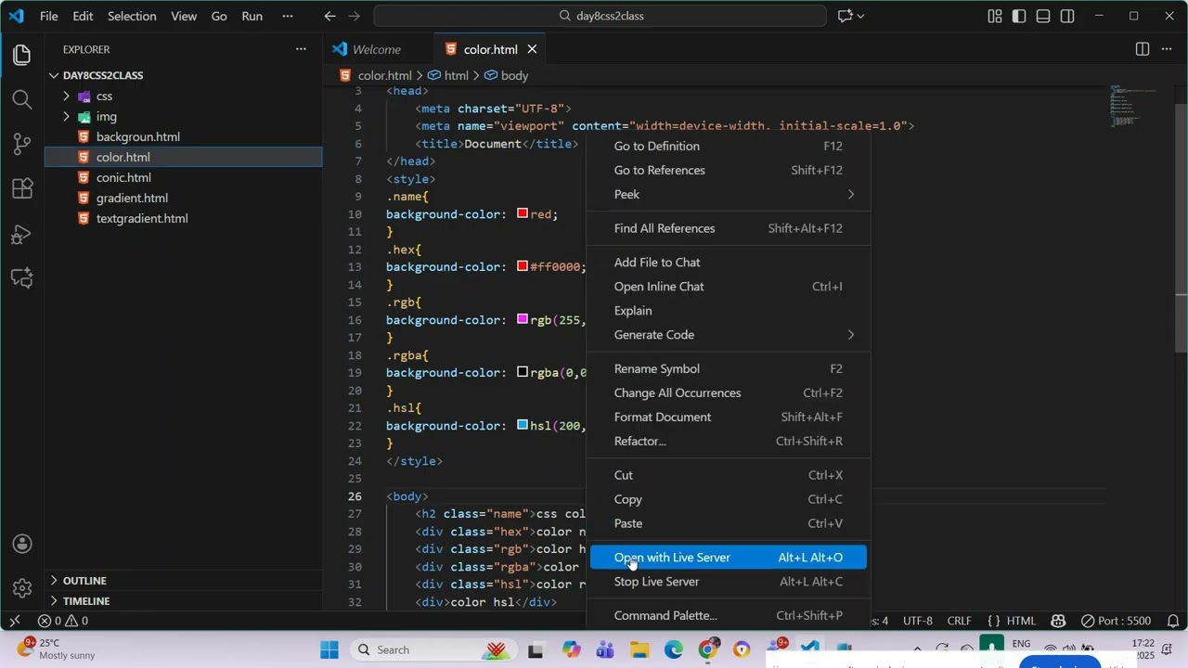Screen dimensions: 1188x668
Task: Open the Windows Start menu
Action: [x=329, y=649]
